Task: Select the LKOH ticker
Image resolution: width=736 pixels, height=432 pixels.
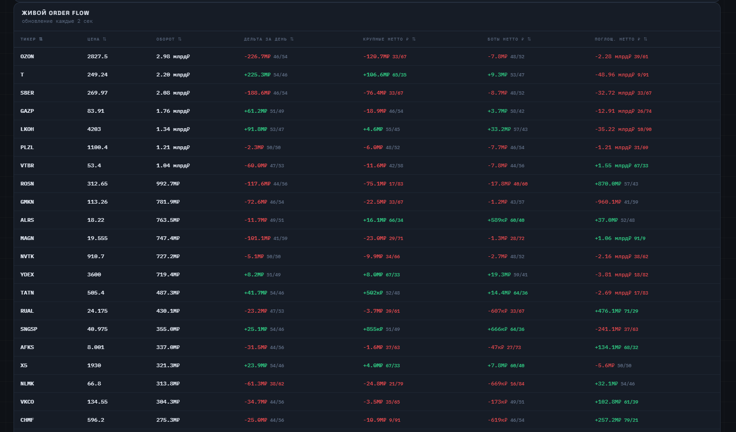Action: 27,129
